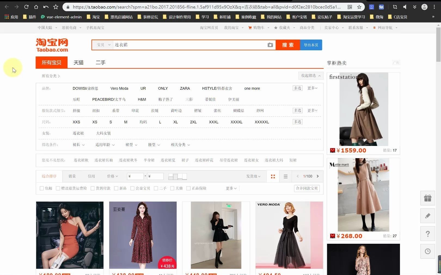Go to the next results page arrow
This screenshot has height=275, width=441.
(318, 176)
